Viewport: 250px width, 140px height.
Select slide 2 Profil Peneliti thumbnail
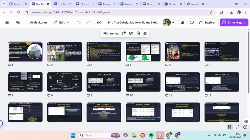(x=65, y=52)
